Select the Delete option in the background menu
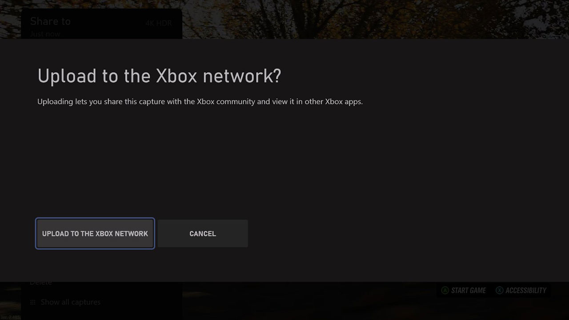The image size is (569, 320). pyautogui.click(x=41, y=282)
